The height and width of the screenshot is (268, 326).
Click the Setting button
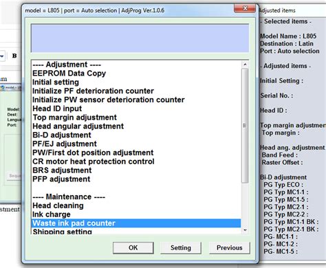click(181, 248)
